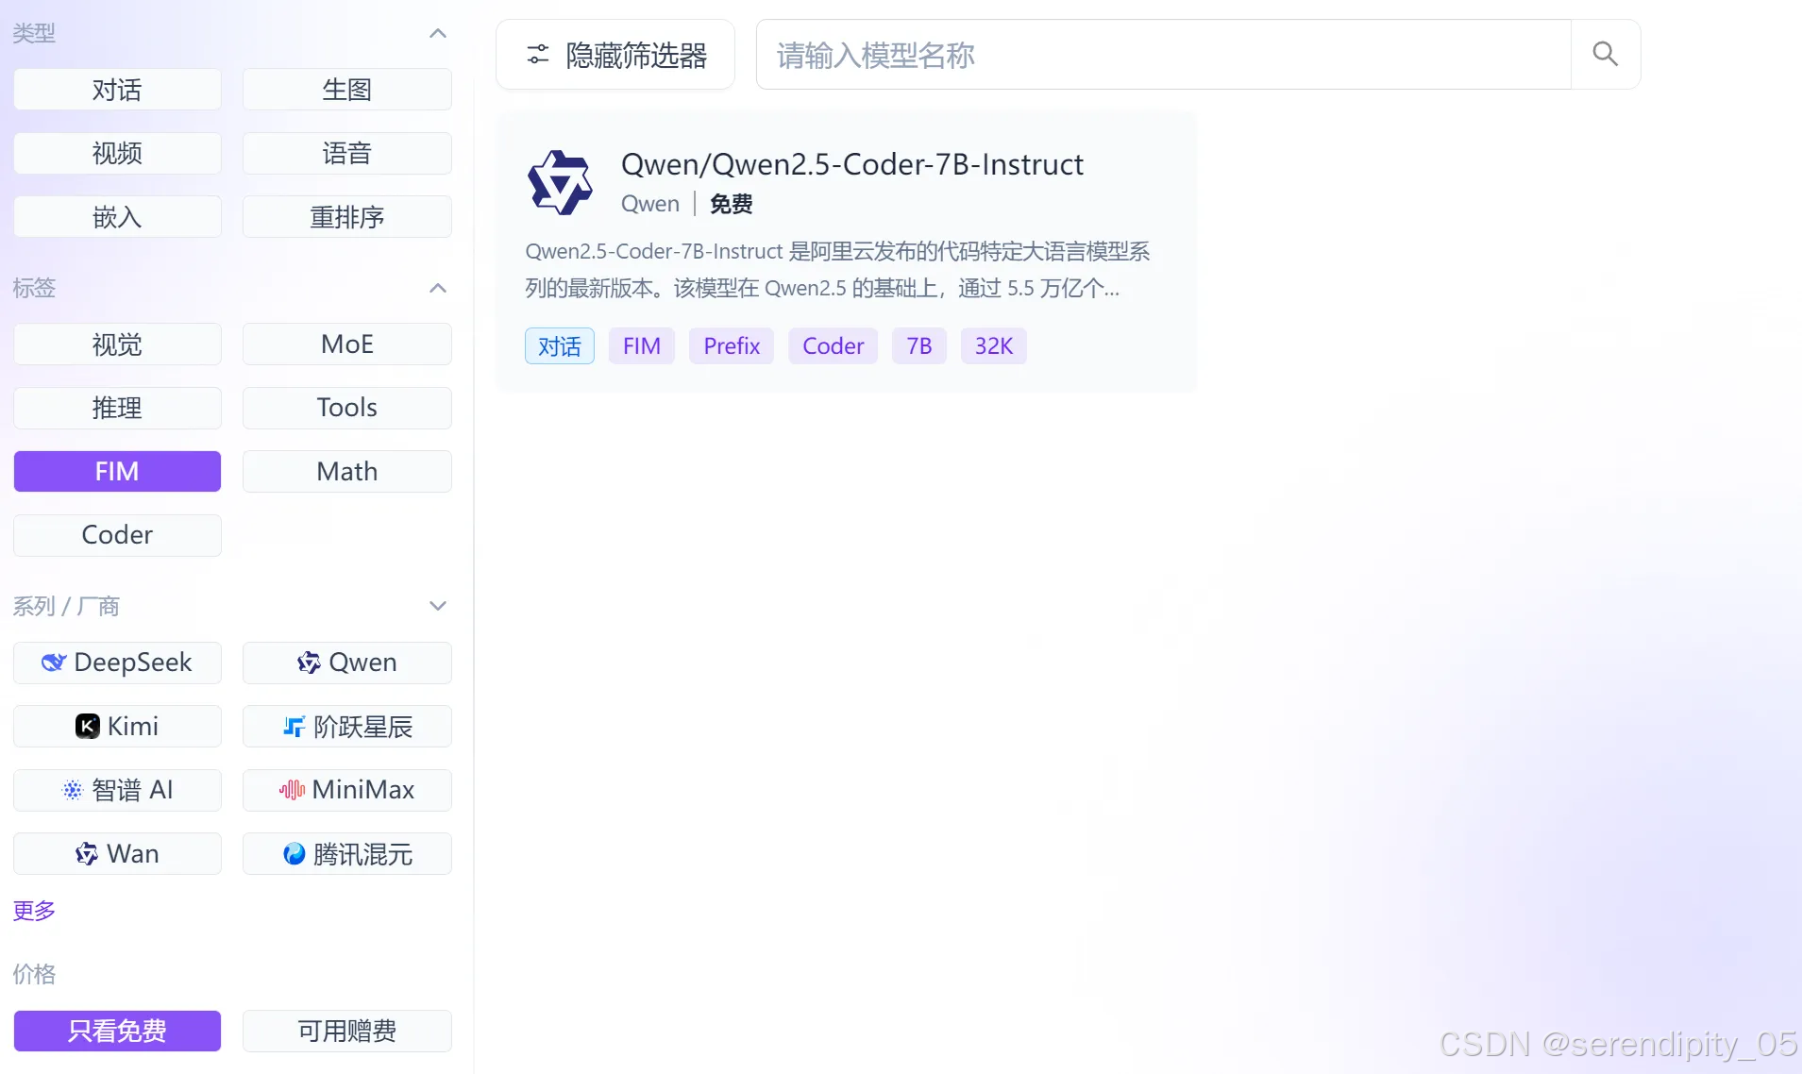The image size is (1802, 1074).
Task: Click 隐藏筛选器 to hide filters
Action: coord(615,55)
